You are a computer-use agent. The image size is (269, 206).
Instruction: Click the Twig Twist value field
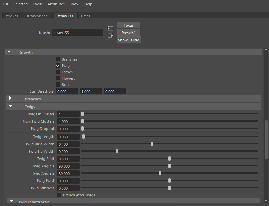coord(68,181)
